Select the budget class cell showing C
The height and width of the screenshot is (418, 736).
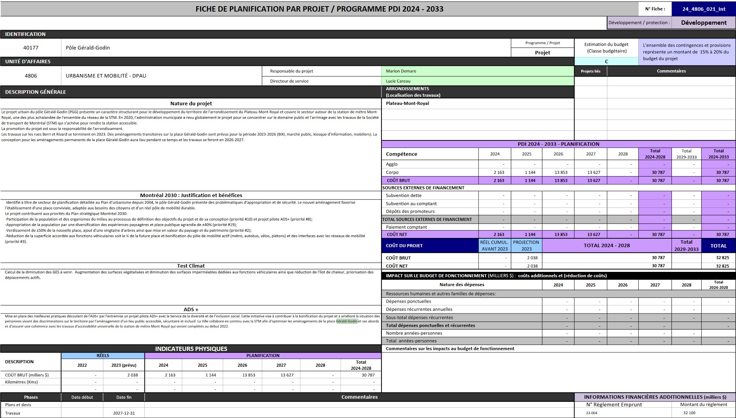coord(606,61)
